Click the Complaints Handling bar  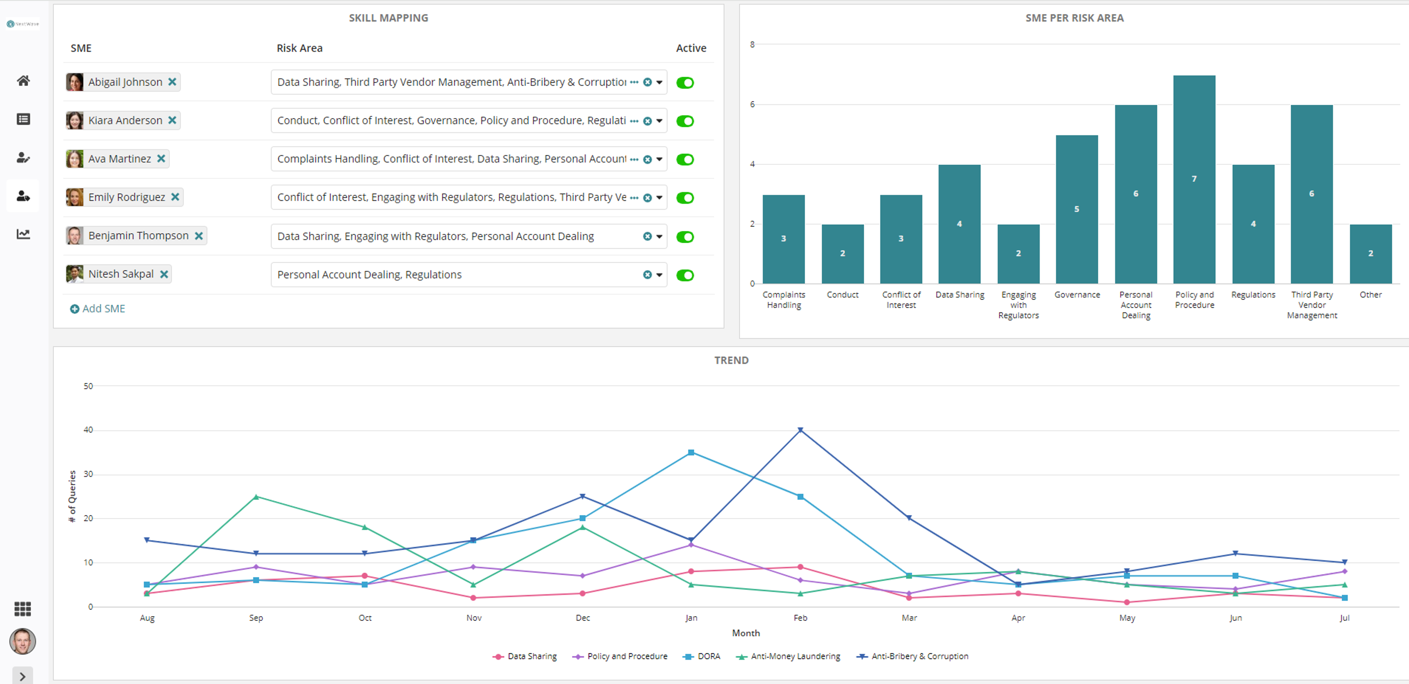783,239
